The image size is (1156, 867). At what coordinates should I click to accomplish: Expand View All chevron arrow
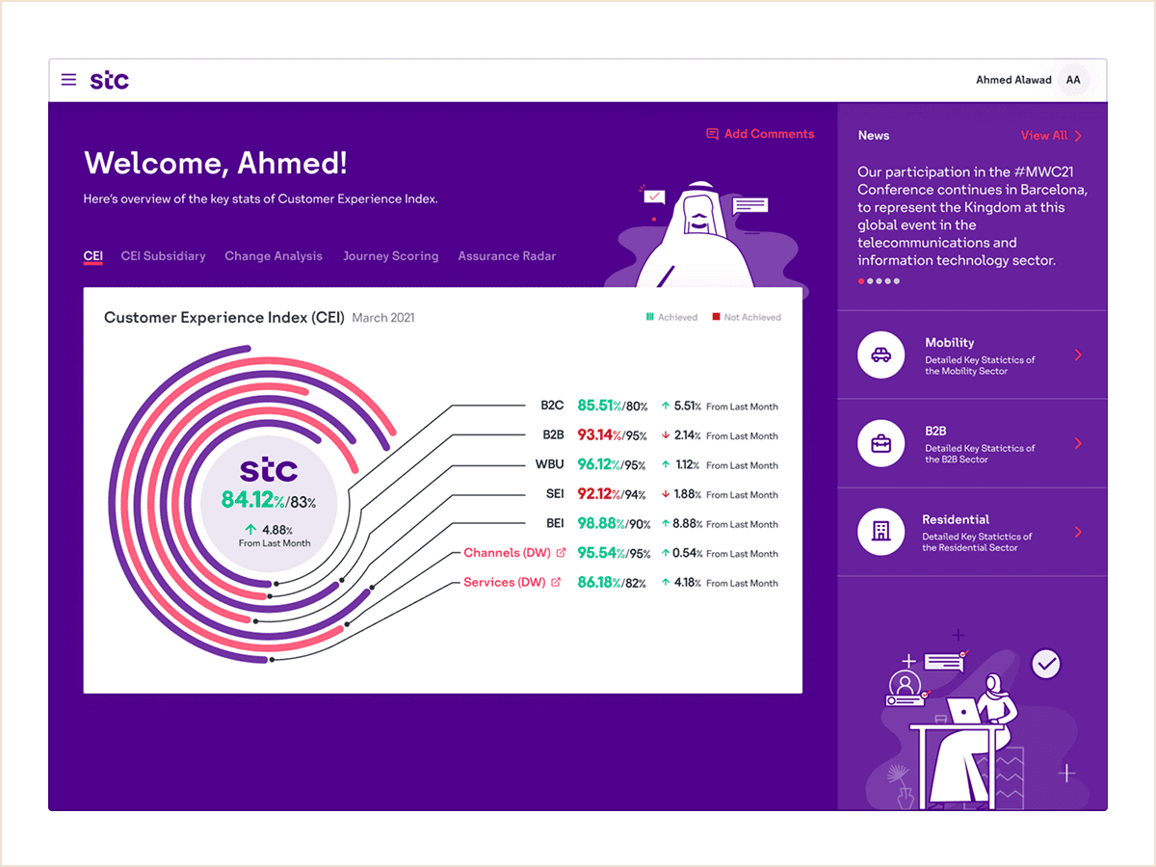click(x=1078, y=136)
